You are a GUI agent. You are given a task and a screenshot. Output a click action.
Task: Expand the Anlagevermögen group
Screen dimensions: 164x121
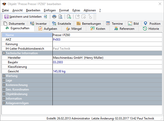tap(4, 103)
